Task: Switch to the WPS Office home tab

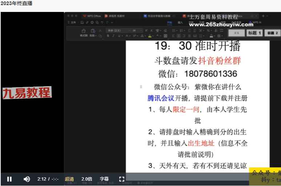Action: coord(92,16)
